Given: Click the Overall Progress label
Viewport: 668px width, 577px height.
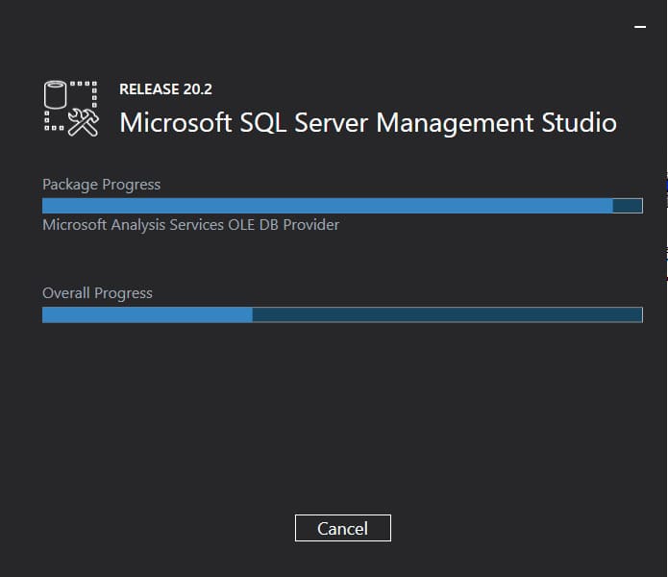Looking at the screenshot, I should tap(97, 293).
